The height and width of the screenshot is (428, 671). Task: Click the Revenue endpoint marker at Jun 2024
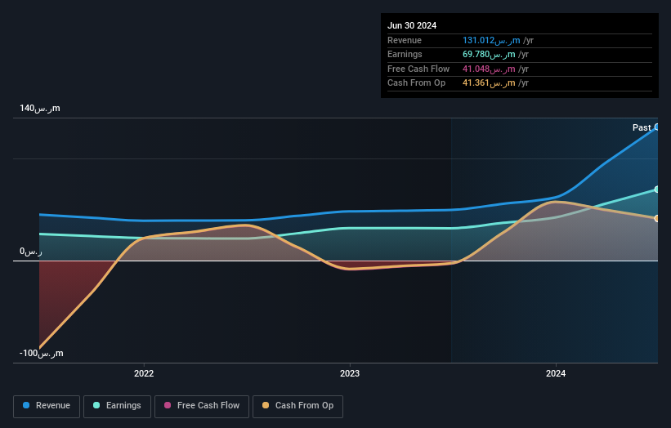[657, 127]
